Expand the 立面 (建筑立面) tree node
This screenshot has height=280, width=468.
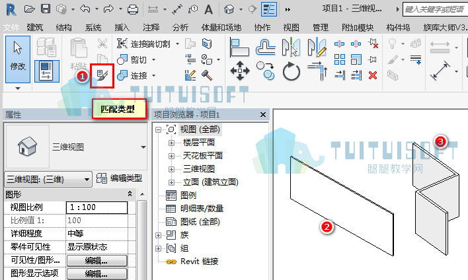[171, 182]
